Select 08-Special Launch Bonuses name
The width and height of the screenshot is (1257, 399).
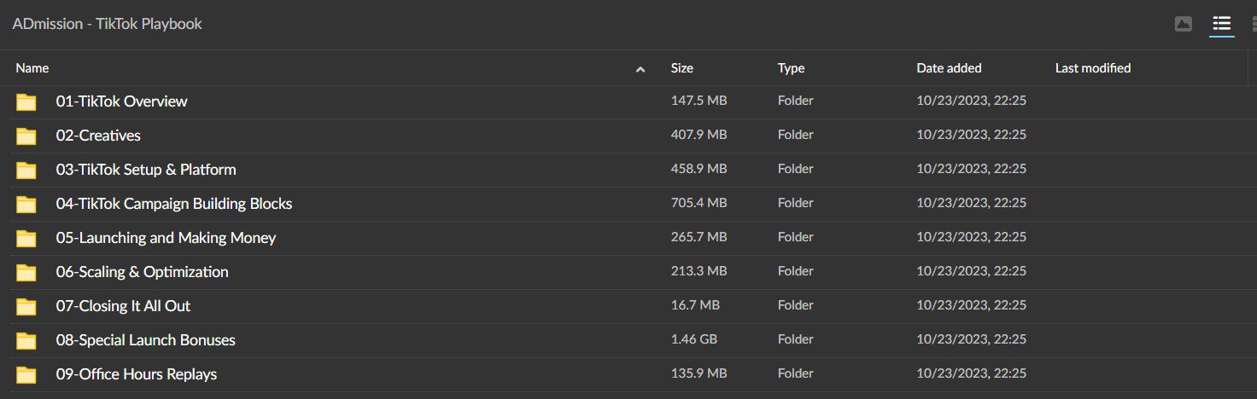click(x=145, y=340)
